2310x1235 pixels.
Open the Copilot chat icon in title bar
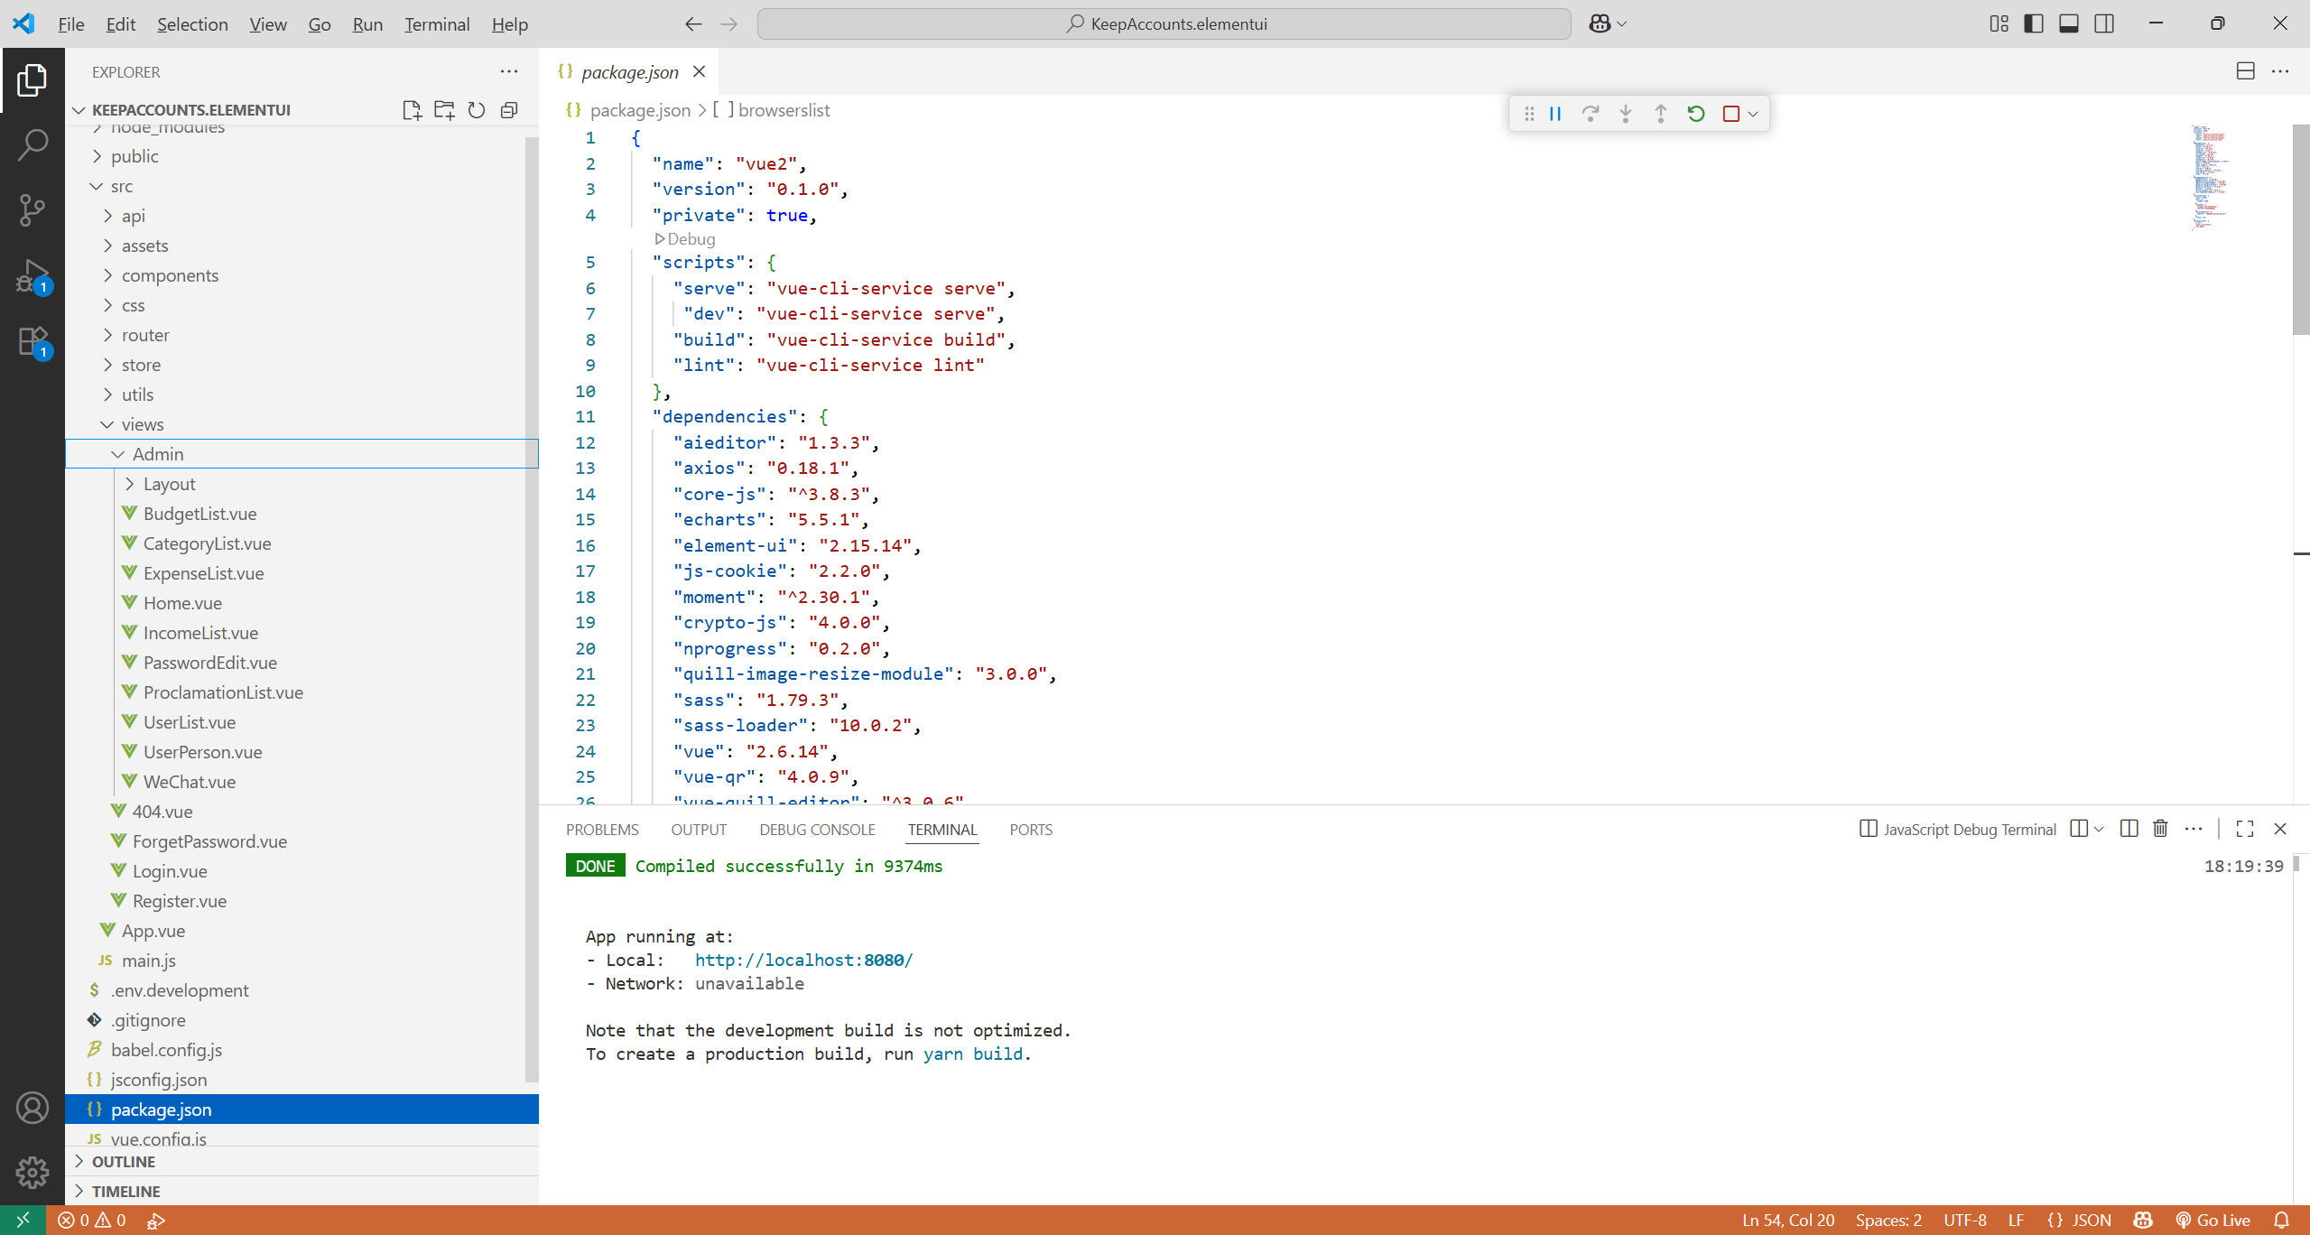coord(1600,23)
